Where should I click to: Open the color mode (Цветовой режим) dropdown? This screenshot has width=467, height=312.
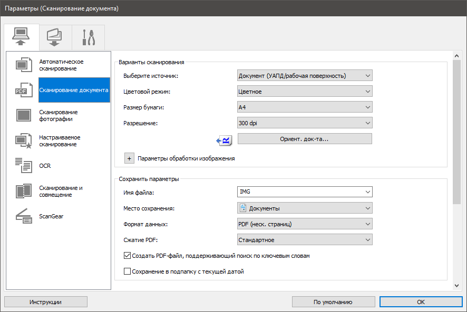(305, 92)
